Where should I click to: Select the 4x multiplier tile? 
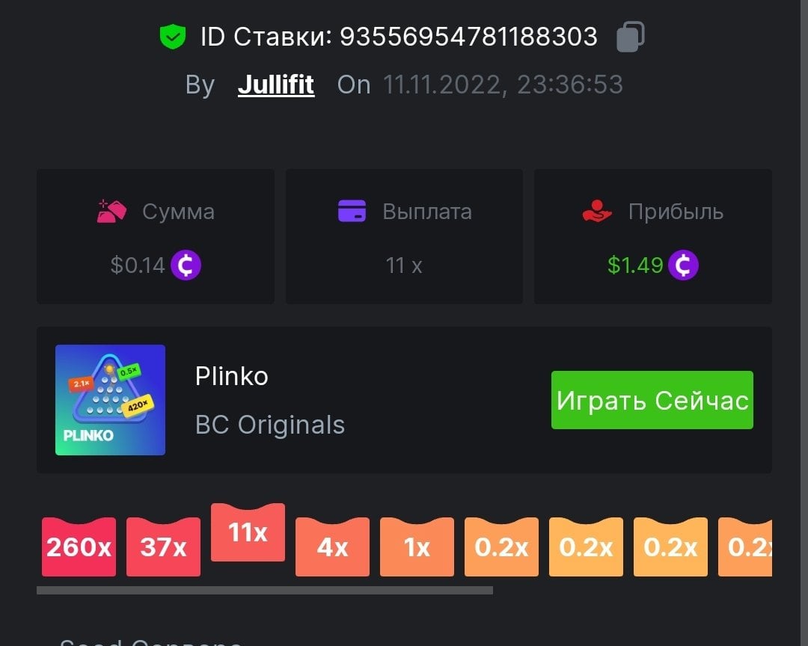332,547
